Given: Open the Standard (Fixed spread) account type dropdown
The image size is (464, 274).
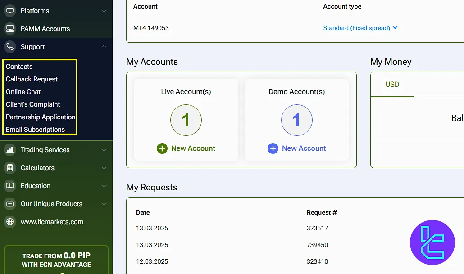Looking at the screenshot, I should 360,28.
